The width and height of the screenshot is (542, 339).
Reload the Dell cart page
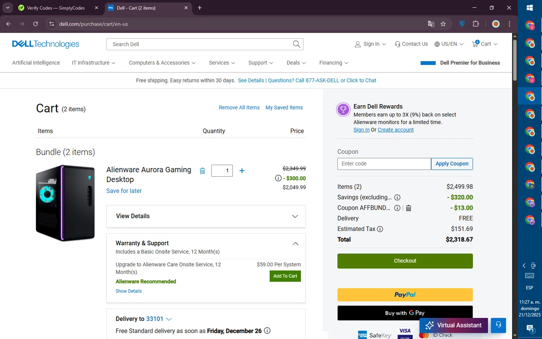point(35,24)
